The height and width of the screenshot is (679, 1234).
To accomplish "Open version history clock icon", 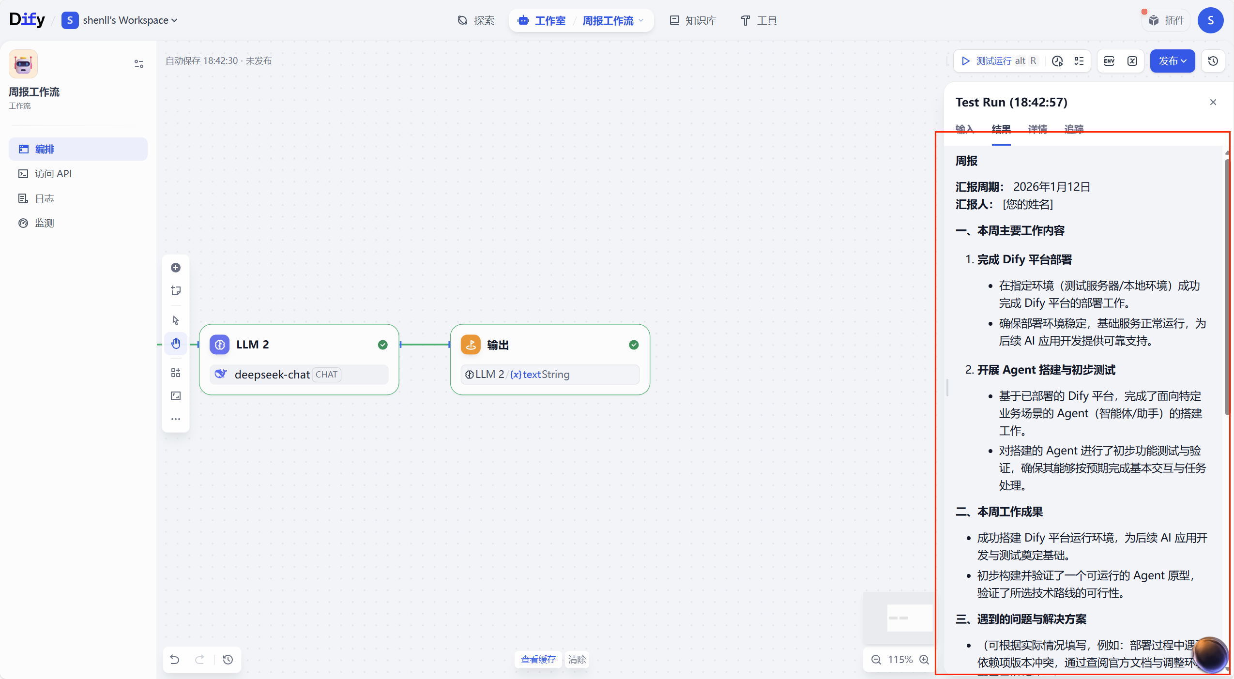I will click(x=1213, y=61).
